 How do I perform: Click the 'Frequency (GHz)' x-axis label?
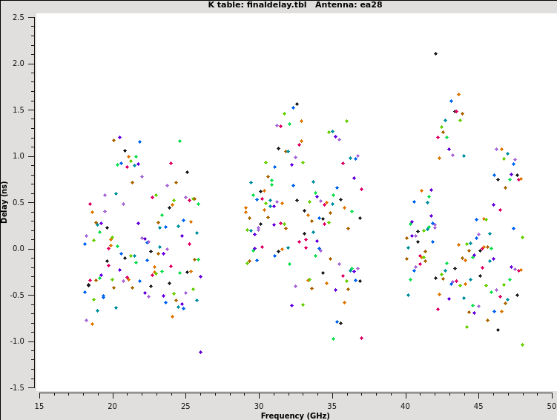(296, 416)
